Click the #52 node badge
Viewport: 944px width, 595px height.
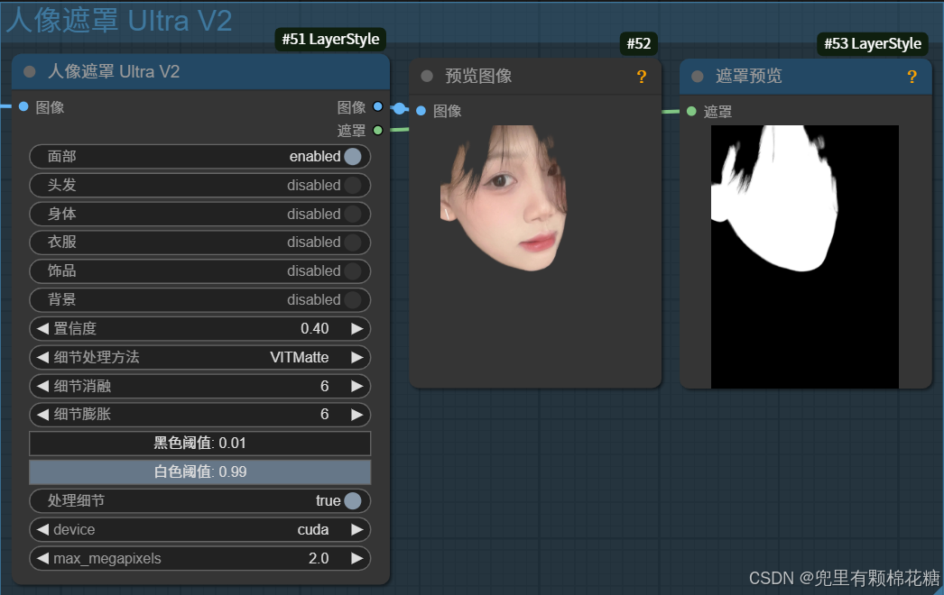(x=638, y=43)
